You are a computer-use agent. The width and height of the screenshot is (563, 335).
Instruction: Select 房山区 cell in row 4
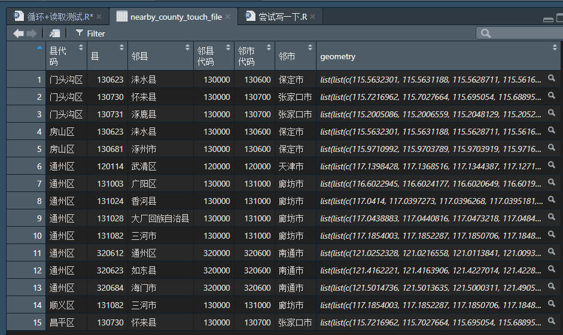pyautogui.click(x=66, y=132)
